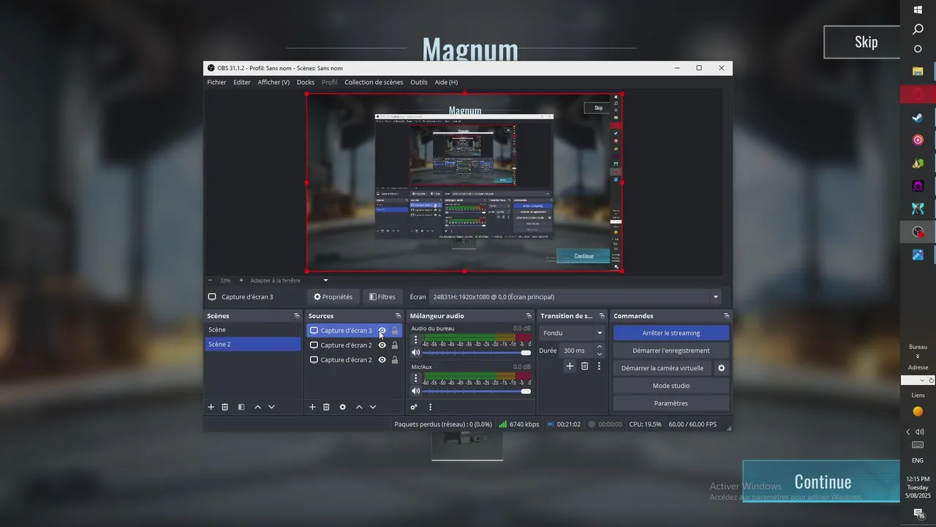The image size is (936, 527).
Task: Click Durée 300 ms input field
Action: [577, 351]
